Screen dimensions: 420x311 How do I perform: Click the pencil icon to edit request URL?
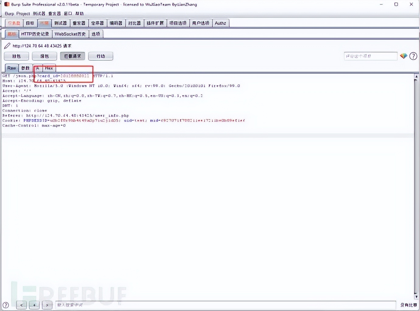[7, 46]
